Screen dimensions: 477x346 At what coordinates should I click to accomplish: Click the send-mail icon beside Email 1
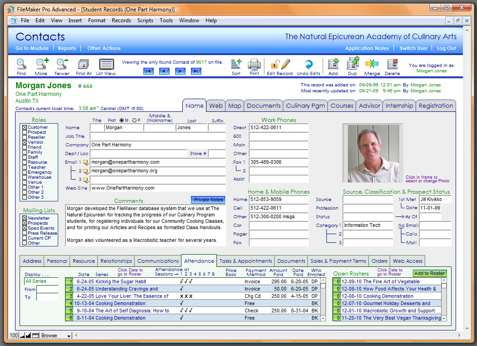pos(86,162)
